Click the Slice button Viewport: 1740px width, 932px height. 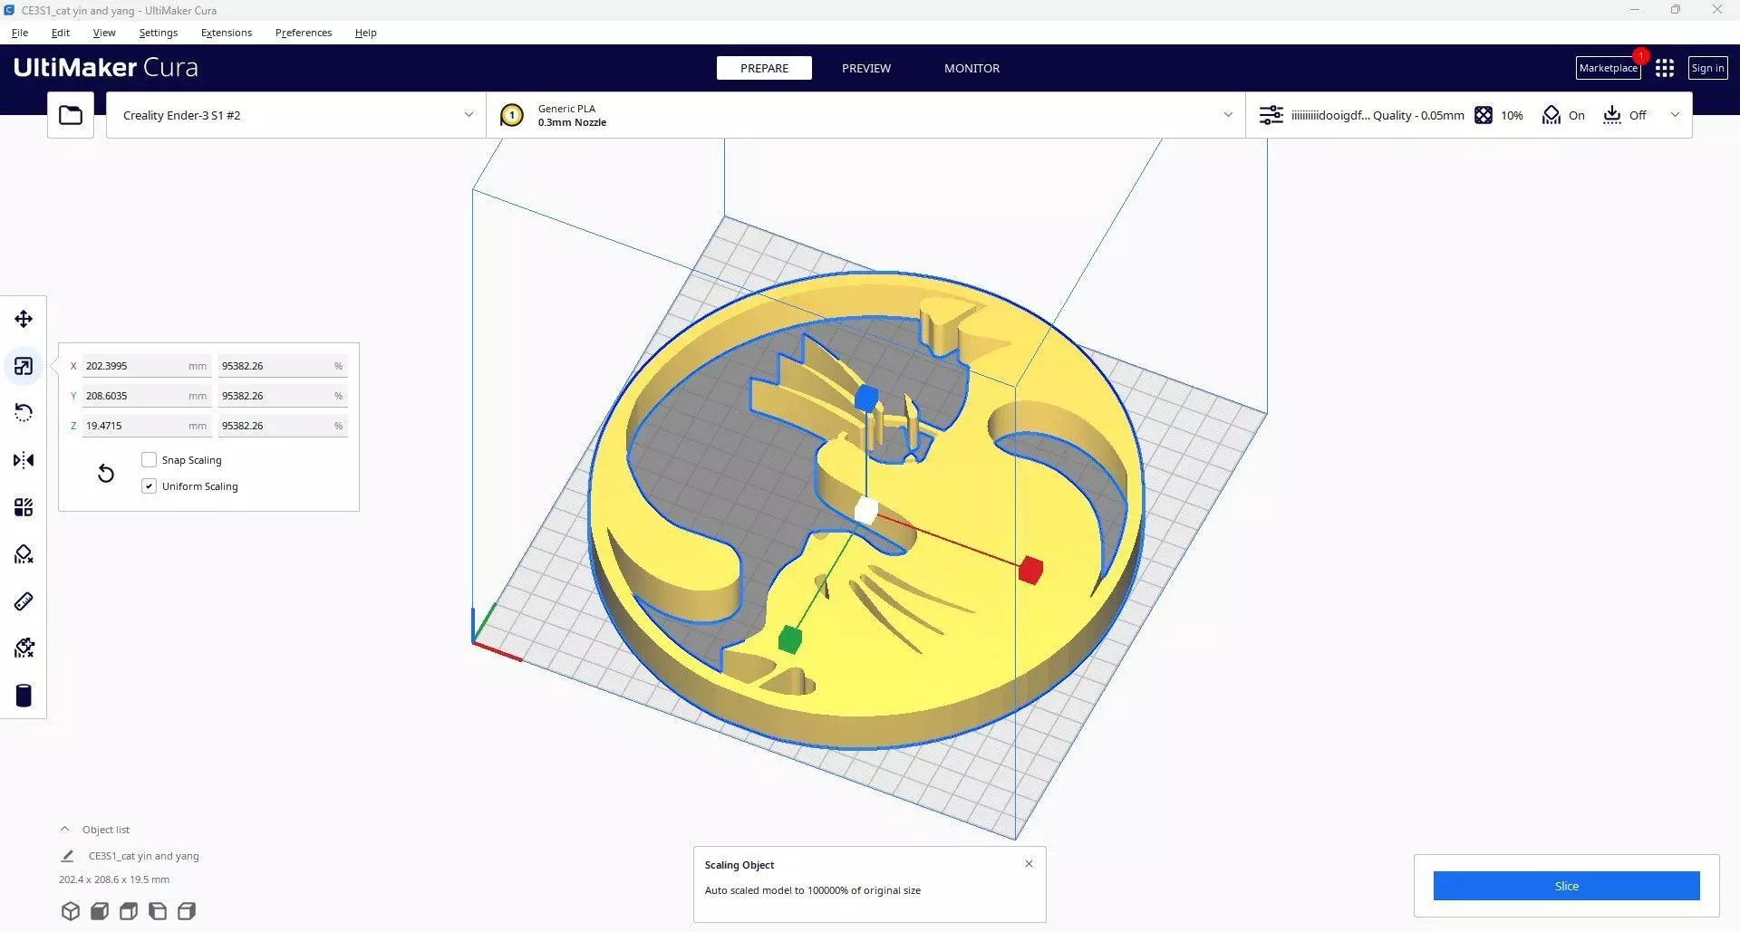point(1566,886)
